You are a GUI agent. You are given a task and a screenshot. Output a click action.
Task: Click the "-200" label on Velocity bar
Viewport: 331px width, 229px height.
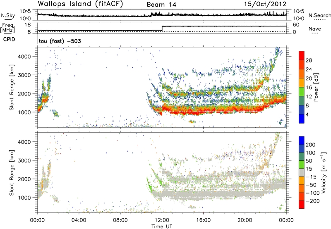pos(313,201)
